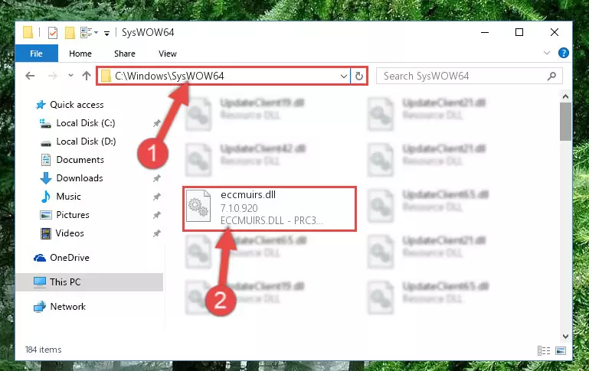589x371 pixels.
Task: Open Downloads in the sidebar
Action: [x=80, y=178]
